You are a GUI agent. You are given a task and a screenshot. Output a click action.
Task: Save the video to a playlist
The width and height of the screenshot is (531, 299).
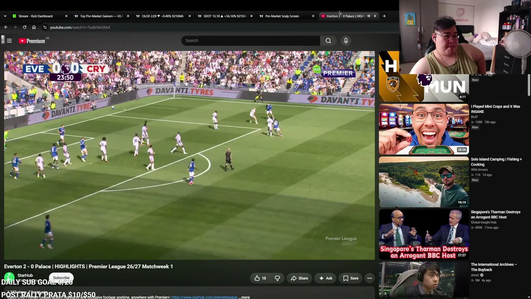point(351,278)
